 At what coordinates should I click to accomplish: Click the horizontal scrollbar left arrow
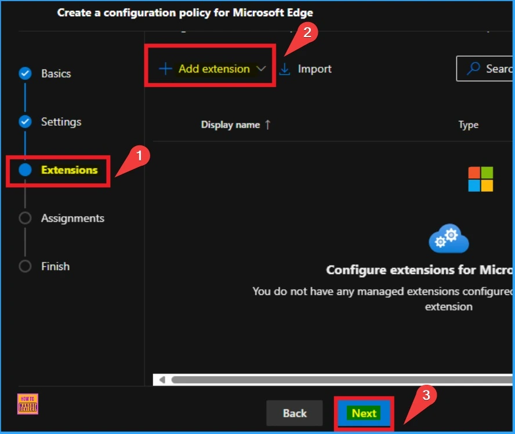point(162,380)
